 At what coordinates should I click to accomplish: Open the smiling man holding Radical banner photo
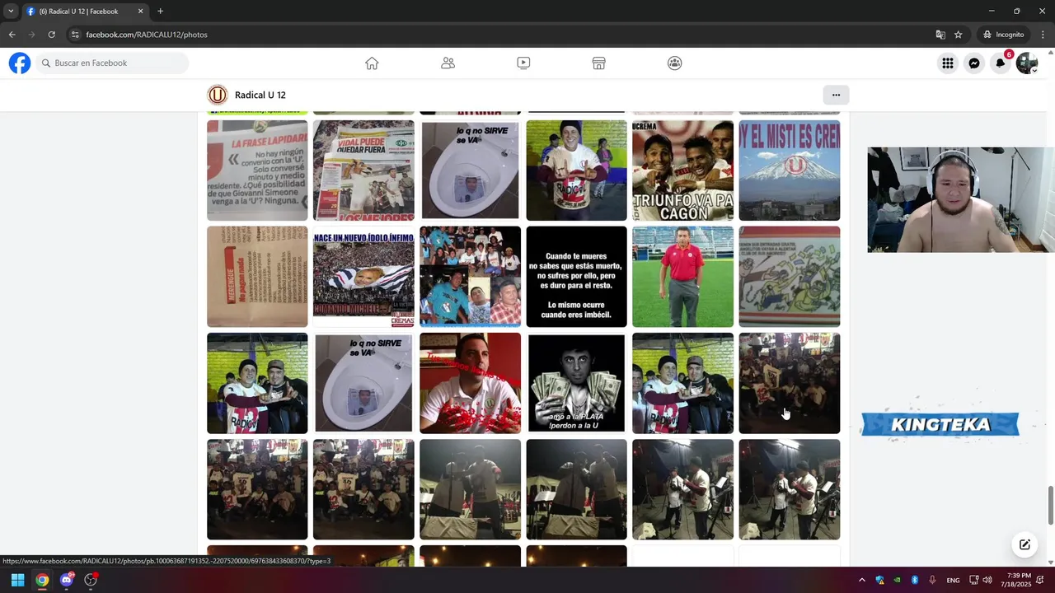[x=576, y=170]
